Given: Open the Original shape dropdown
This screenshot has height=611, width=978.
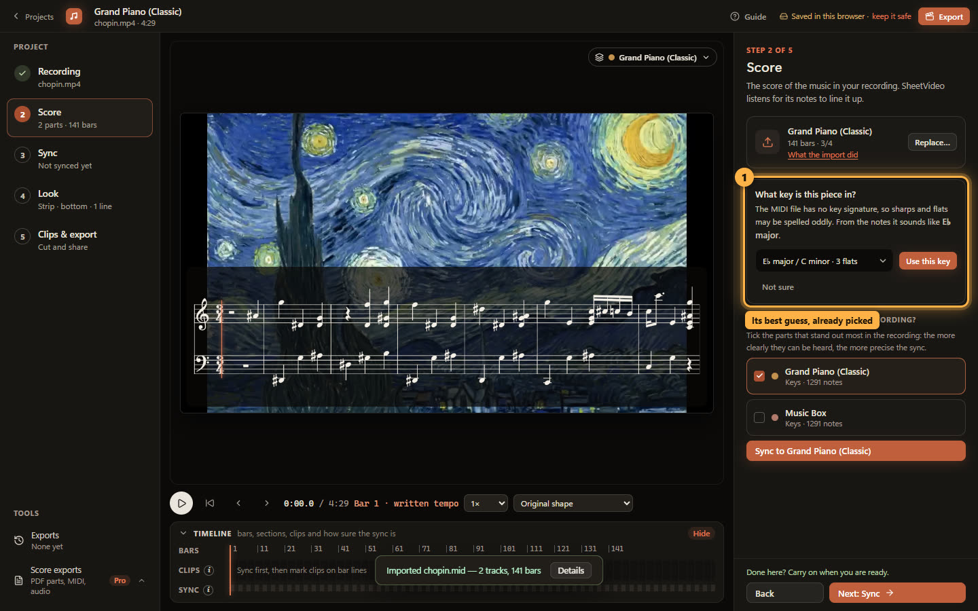Looking at the screenshot, I should pyautogui.click(x=573, y=503).
